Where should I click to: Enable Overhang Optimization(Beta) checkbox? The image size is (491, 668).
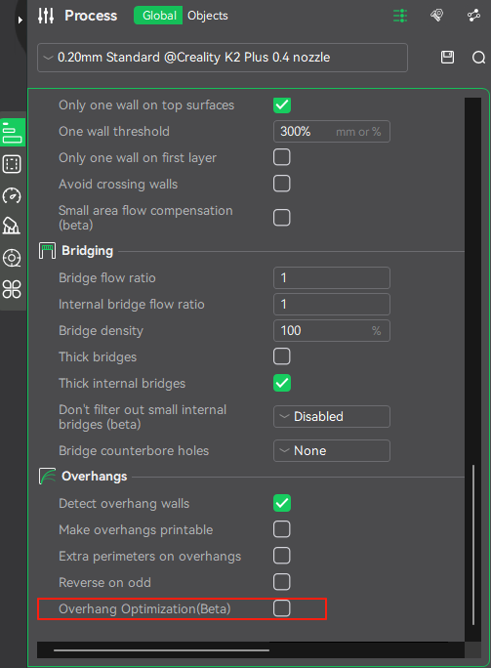pos(281,607)
